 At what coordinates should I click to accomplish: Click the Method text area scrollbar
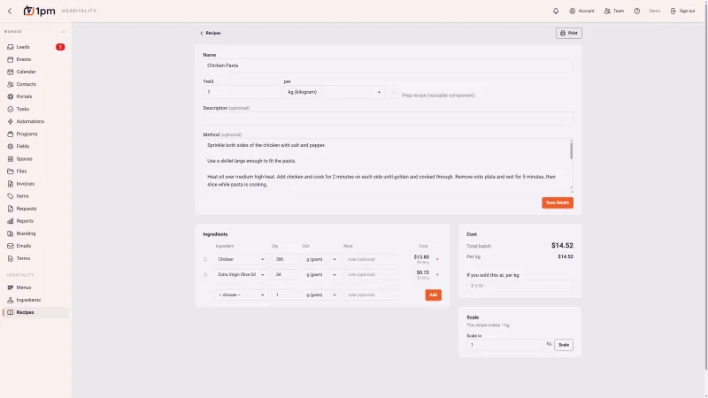pos(571,150)
